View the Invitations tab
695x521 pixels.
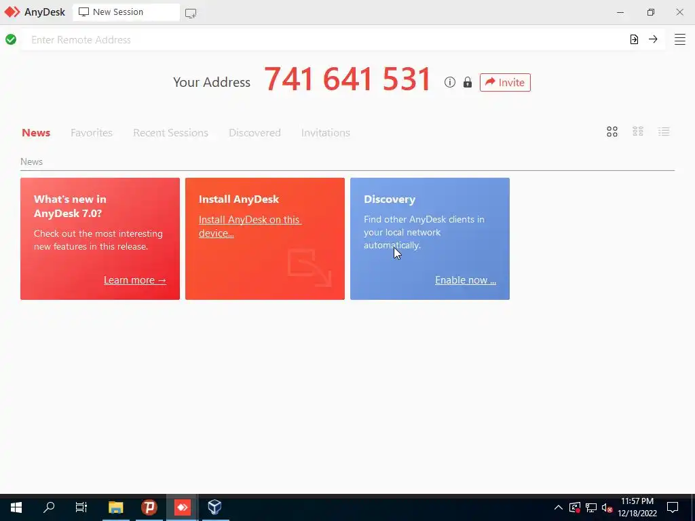click(x=325, y=132)
